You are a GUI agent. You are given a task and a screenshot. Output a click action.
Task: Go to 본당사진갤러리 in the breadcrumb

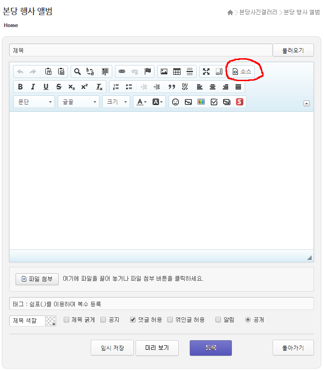pyautogui.click(x=258, y=12)
